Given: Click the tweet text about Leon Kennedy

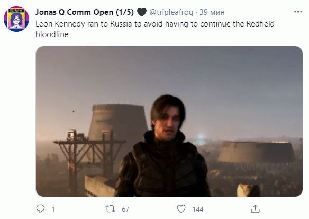Looking at the screenshot, I should coord(155,29).
